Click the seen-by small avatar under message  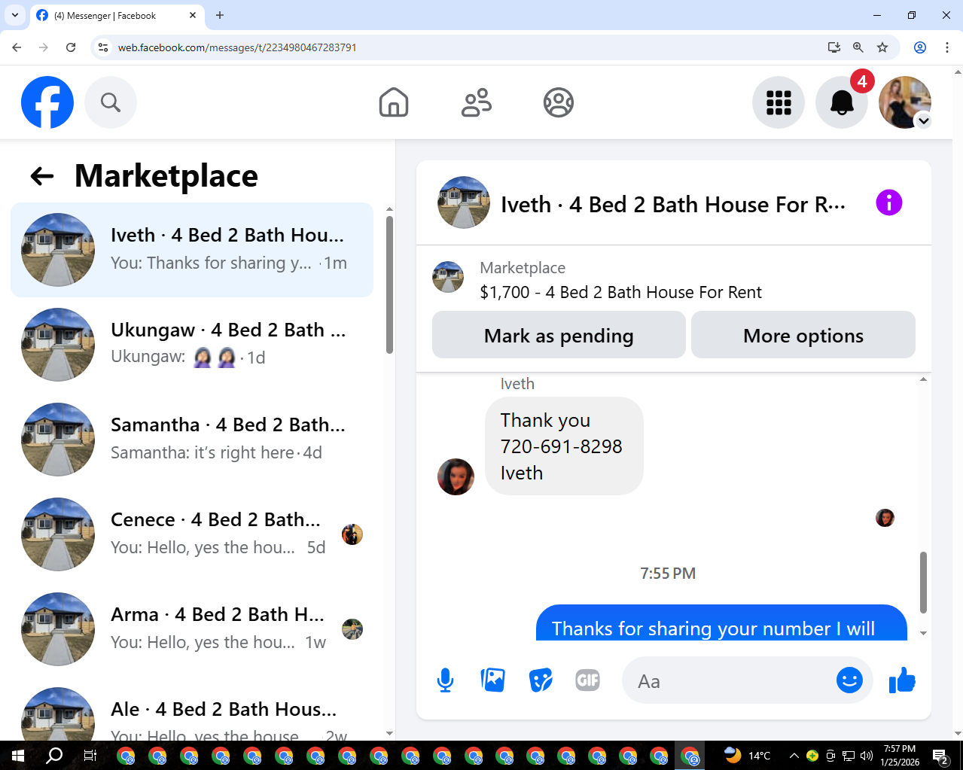(885, 518)
